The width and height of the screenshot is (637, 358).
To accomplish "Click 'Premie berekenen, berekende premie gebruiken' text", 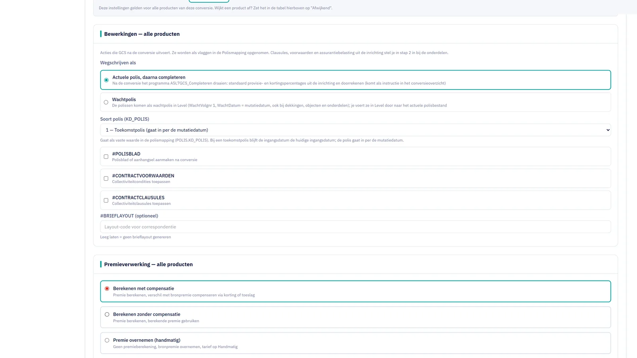I will click(156, 321).
